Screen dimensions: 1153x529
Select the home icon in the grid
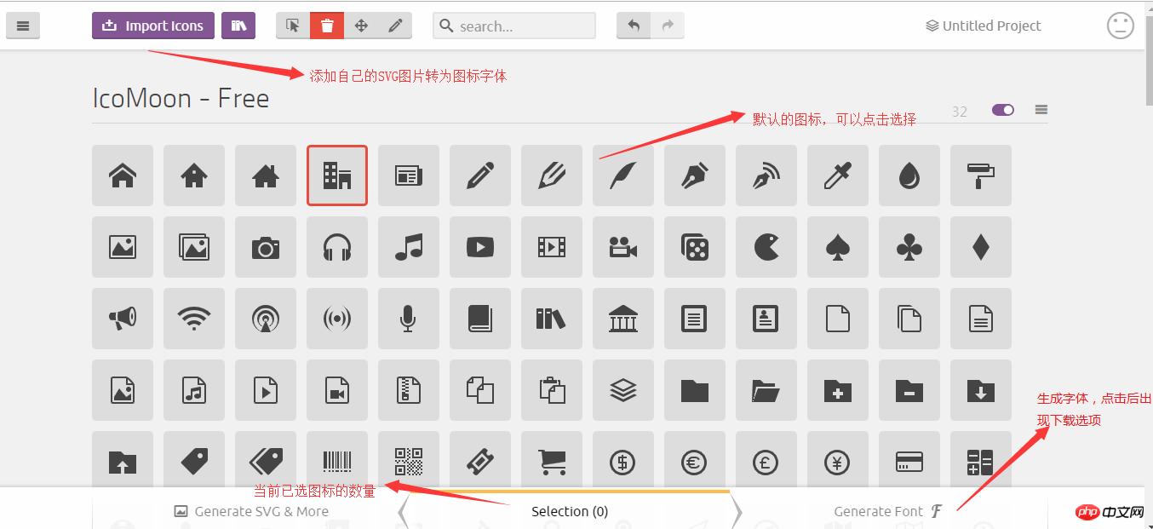pos(123,175)
